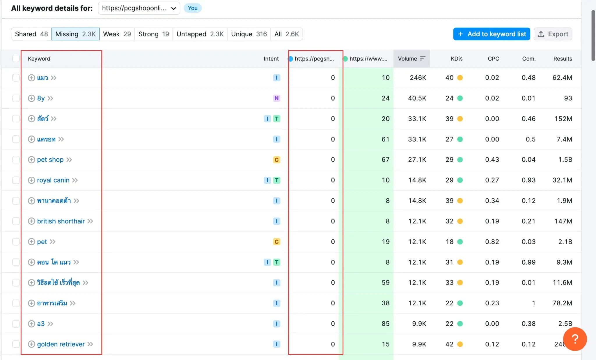Open double-arrow icon after 'royal canin'

(75, 180)
